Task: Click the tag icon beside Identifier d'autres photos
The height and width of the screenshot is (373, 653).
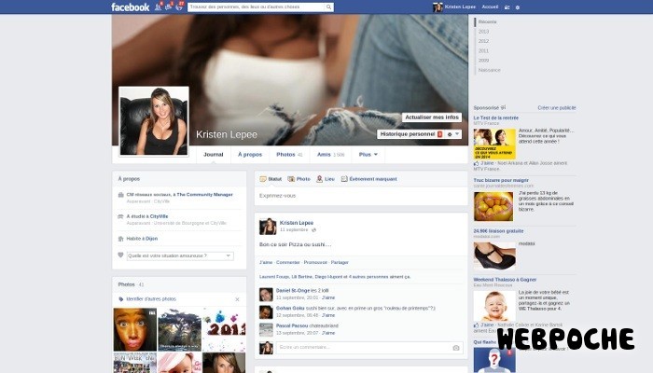Action: (x=121, y=299)
